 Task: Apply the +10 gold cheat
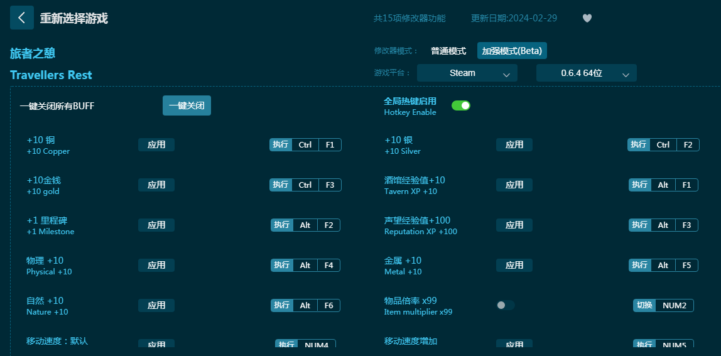156,185
